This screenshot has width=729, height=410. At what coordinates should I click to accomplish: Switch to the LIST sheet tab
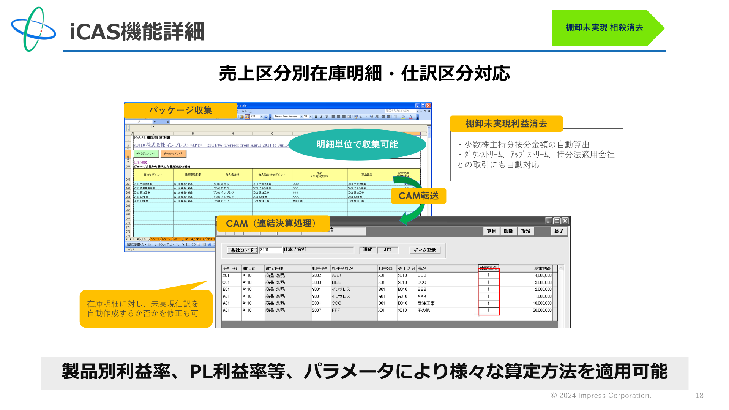145,239
